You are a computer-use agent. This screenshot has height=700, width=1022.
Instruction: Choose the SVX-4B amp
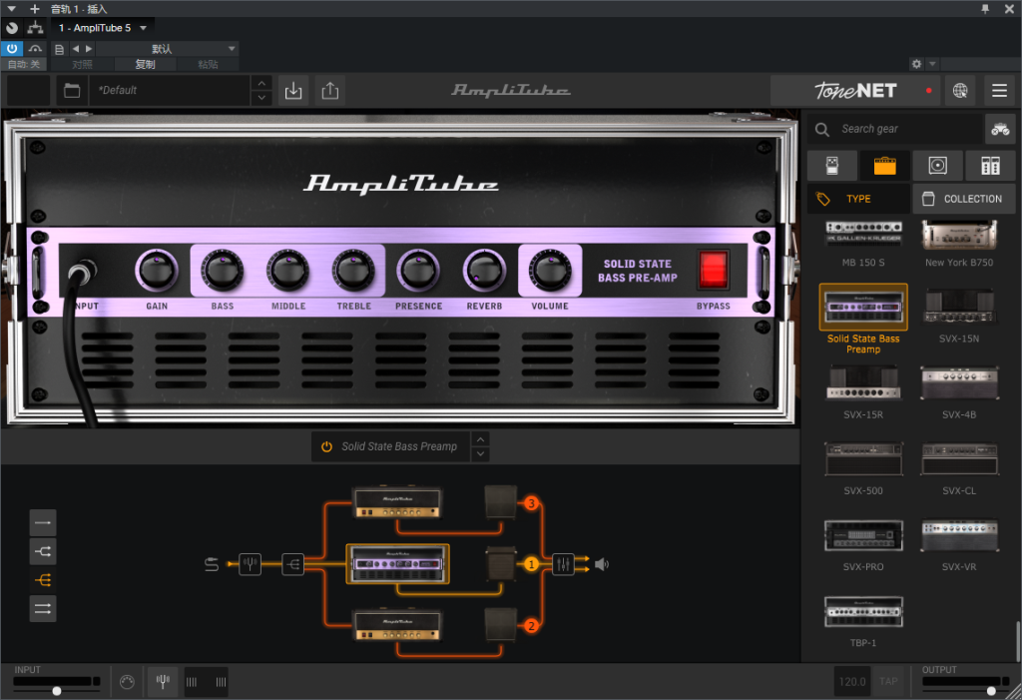click(959, 391)
